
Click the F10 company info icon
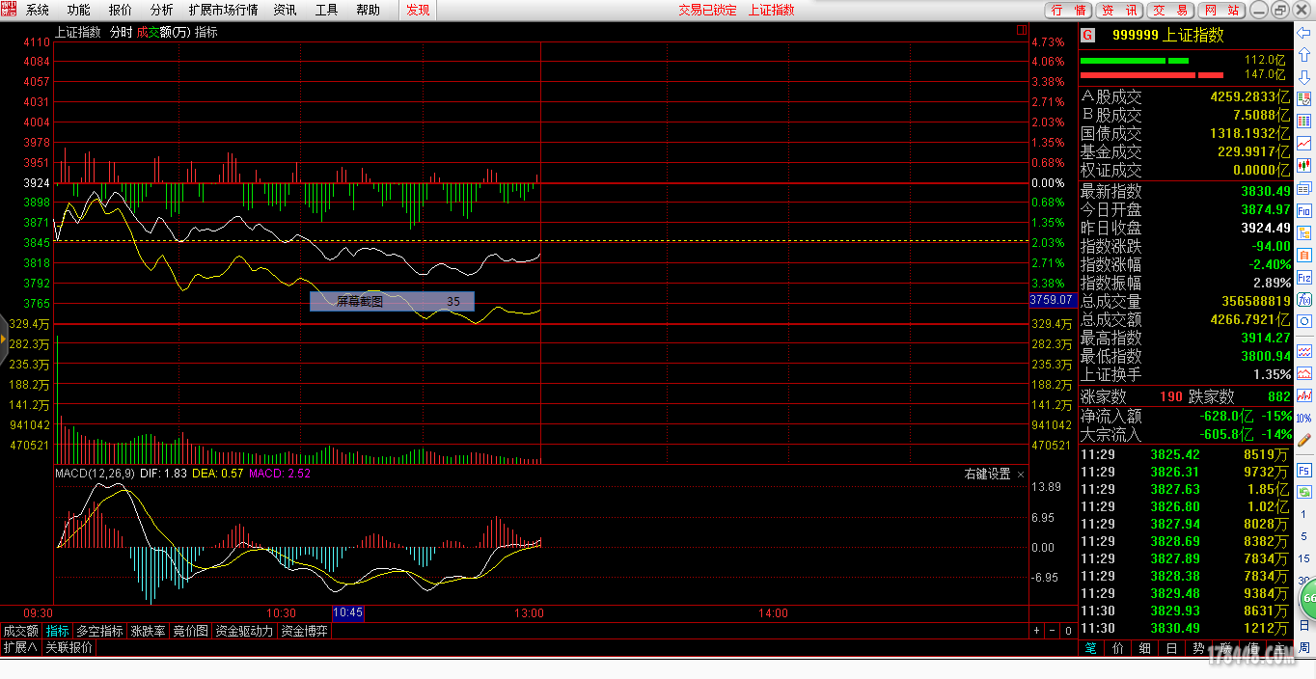1304,209
